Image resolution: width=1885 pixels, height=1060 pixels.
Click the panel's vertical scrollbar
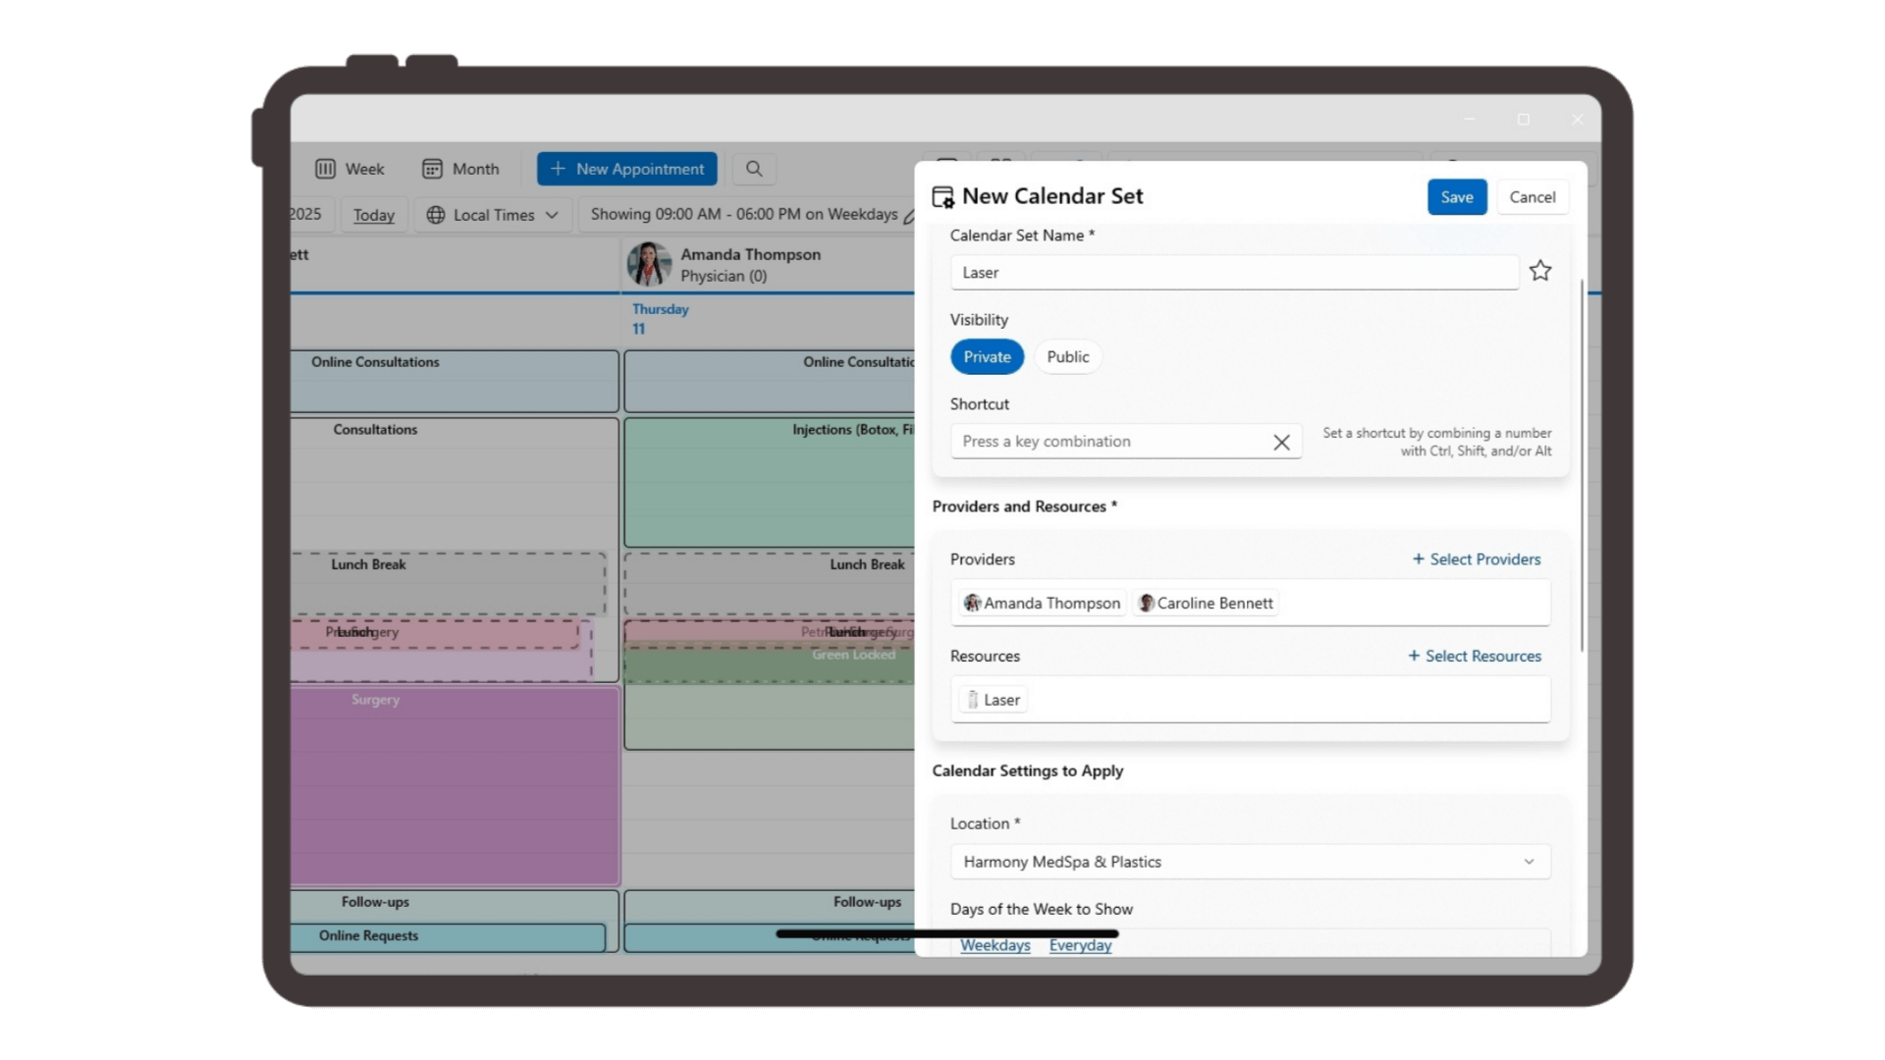pos(1582,466)
